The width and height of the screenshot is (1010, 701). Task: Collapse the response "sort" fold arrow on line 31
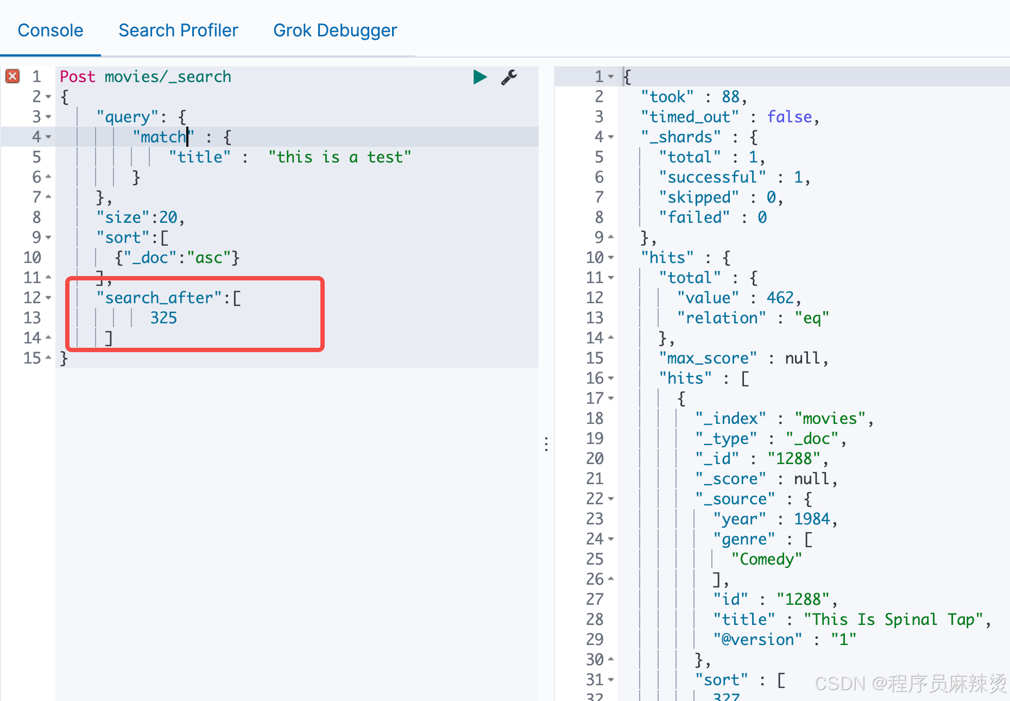click(x=611, y=680)
